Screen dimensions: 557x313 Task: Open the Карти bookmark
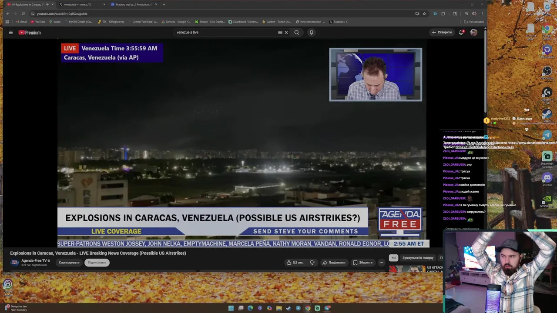[x=55, y=22]
